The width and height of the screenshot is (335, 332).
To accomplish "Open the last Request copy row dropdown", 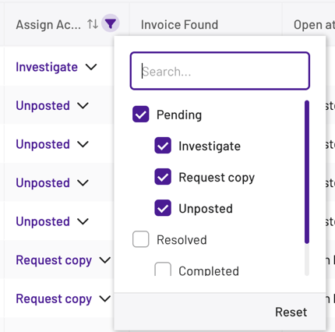I will coord(105,298).
